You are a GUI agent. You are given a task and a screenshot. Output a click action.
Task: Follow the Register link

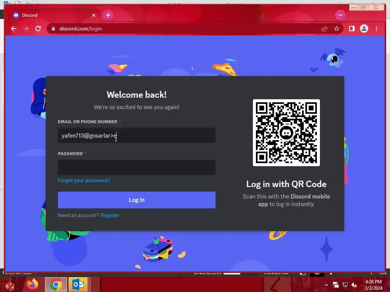coord(110,215)
